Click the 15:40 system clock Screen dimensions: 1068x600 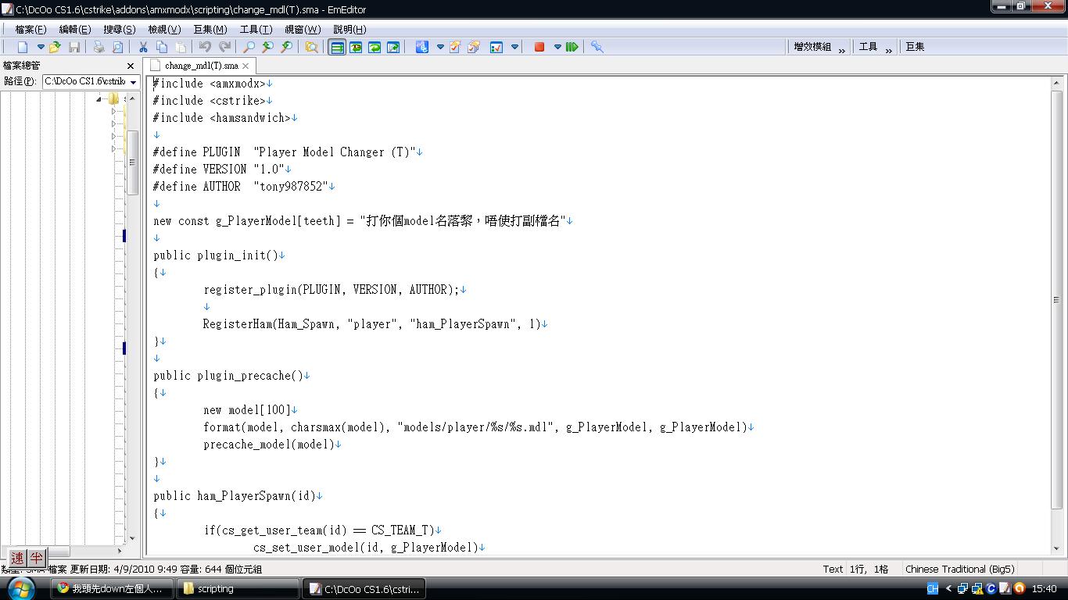tap(1045, 589)
